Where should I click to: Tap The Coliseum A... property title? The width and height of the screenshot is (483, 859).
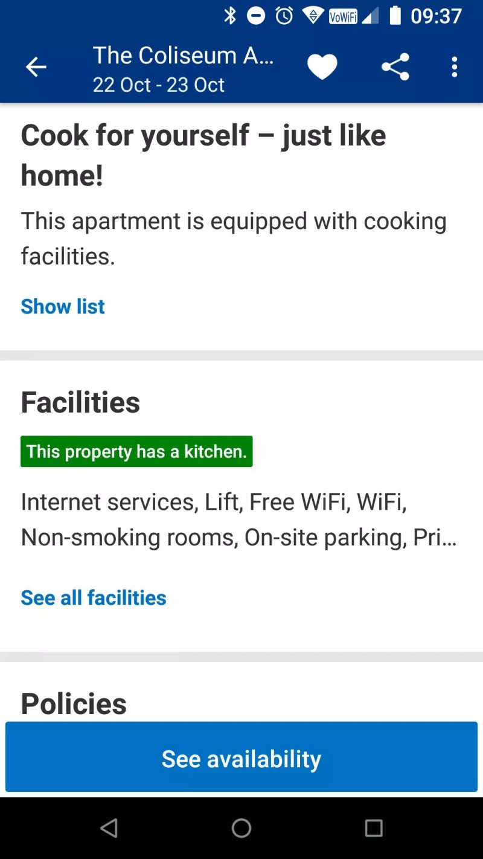click(x=184, y=56)
